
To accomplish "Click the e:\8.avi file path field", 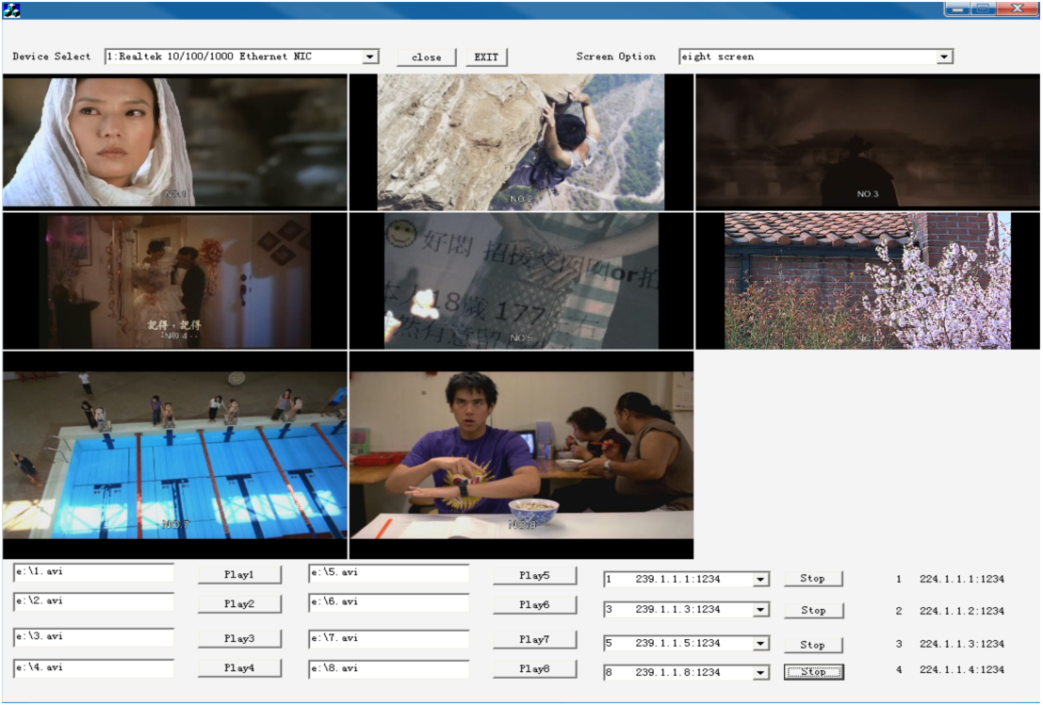I will coord(389,668).
